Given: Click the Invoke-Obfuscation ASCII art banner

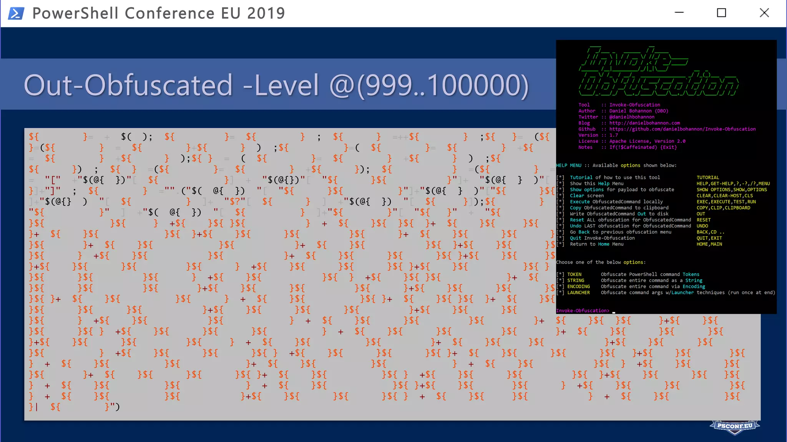Looking at the screenshot, I should click(659, 71).
